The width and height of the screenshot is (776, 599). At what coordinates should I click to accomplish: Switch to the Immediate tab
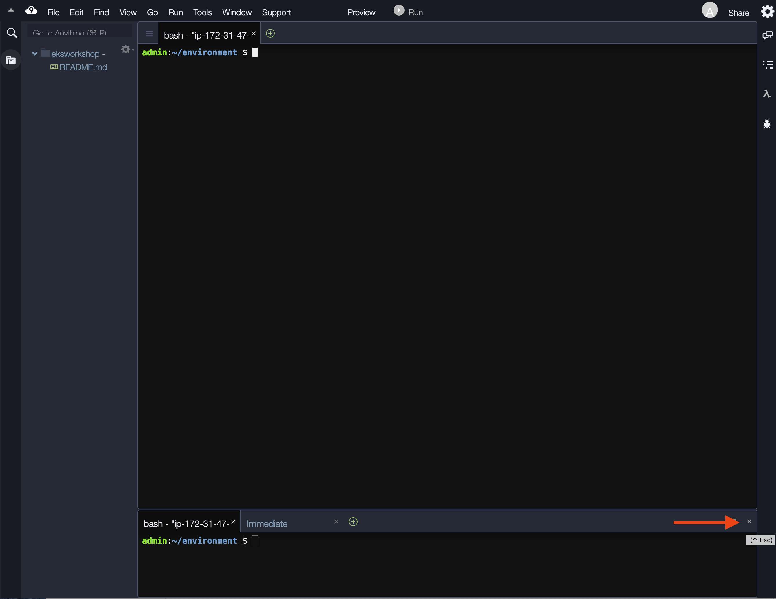267,524
